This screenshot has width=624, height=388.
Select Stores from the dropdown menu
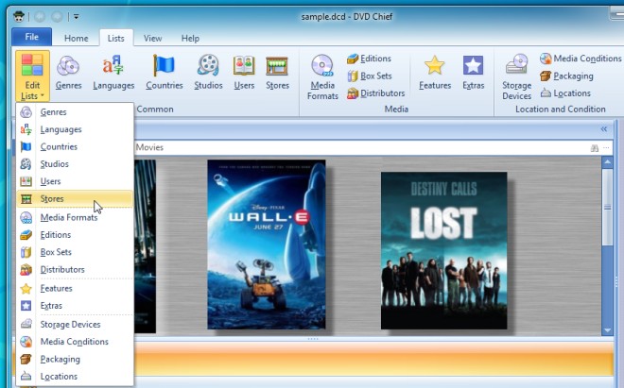pos(75,199)
